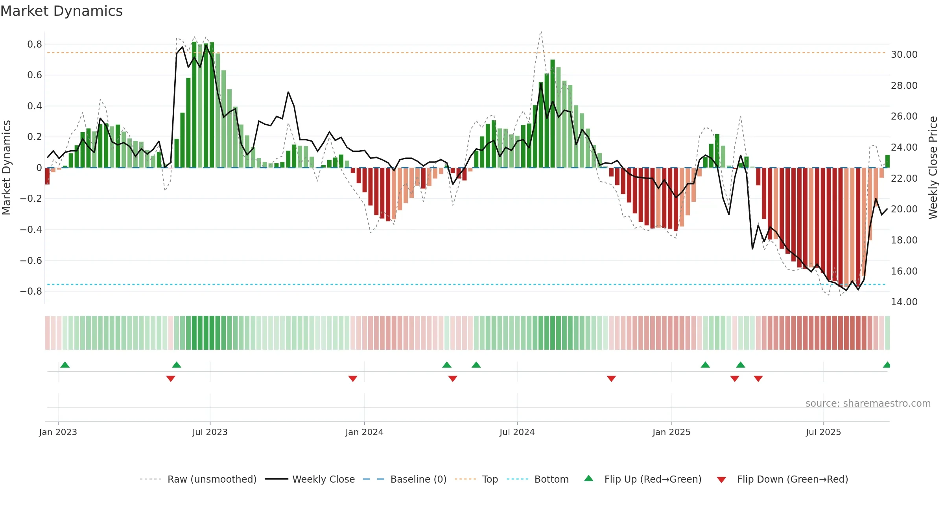
Task: Toggle the Weekly Close legend entry
Action: tap(310, 479)
